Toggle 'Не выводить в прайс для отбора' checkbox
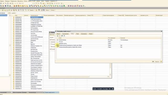 pos(58,45)
